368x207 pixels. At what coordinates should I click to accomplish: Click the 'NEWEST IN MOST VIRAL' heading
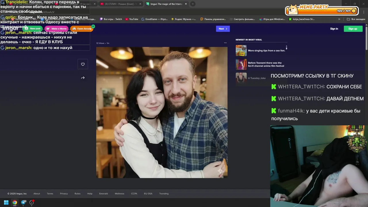tap(249, 40)
